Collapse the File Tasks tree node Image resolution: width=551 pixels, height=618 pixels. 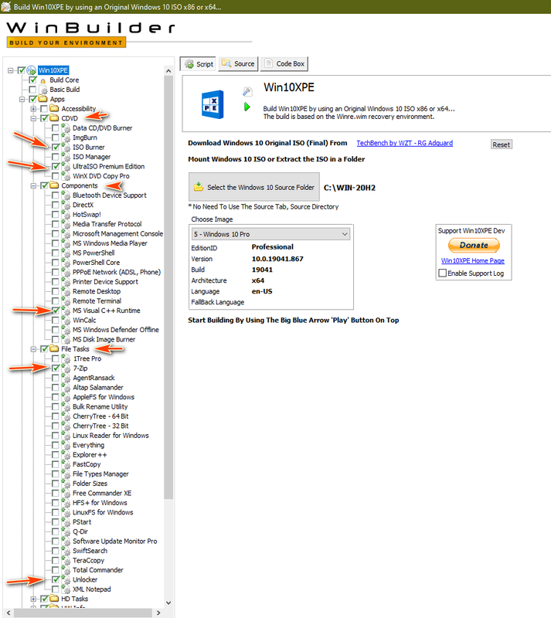pyautogui.click(x=33, y=349)
